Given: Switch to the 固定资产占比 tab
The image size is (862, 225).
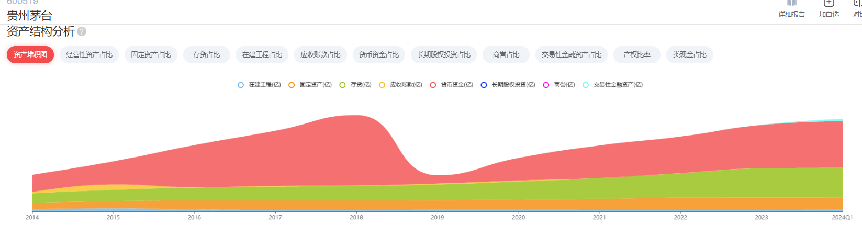Looking at the screenshot, I should click(x=151, y=54).
